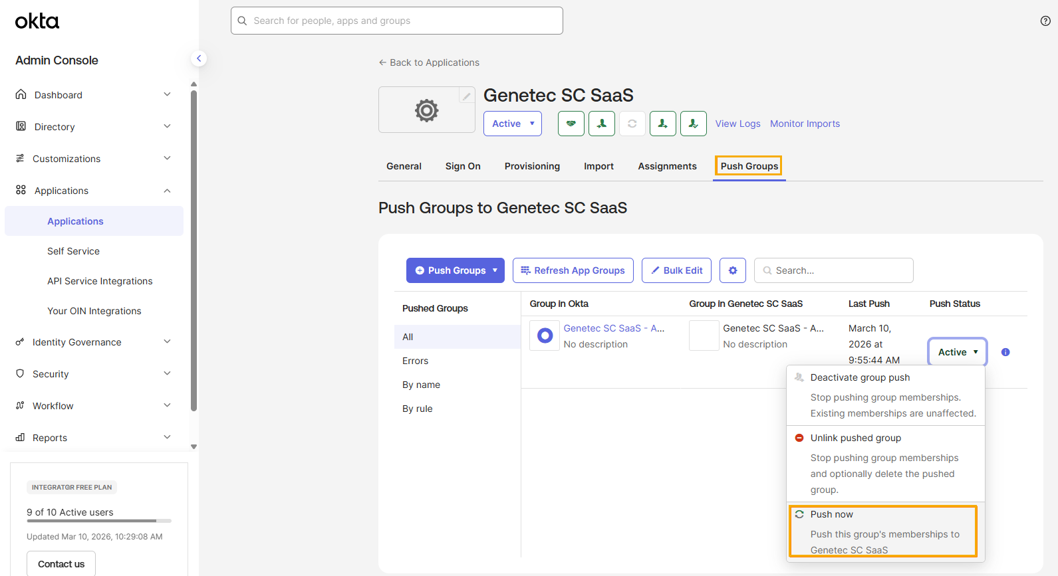Viewport: 1058px width, 576px height.
Task: Click the disabled refresh icon button in app header
Action: pyautogui.click(x=632, y=124)
